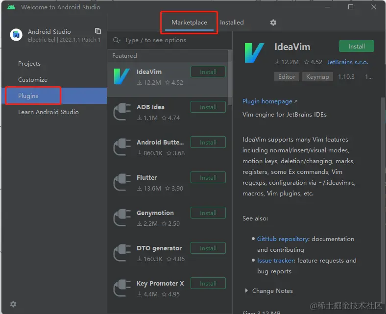This screenshot has width=386, height=314.
Task: Click the Android Studio product icon in sidebar
Action: (x=16, y=35)
